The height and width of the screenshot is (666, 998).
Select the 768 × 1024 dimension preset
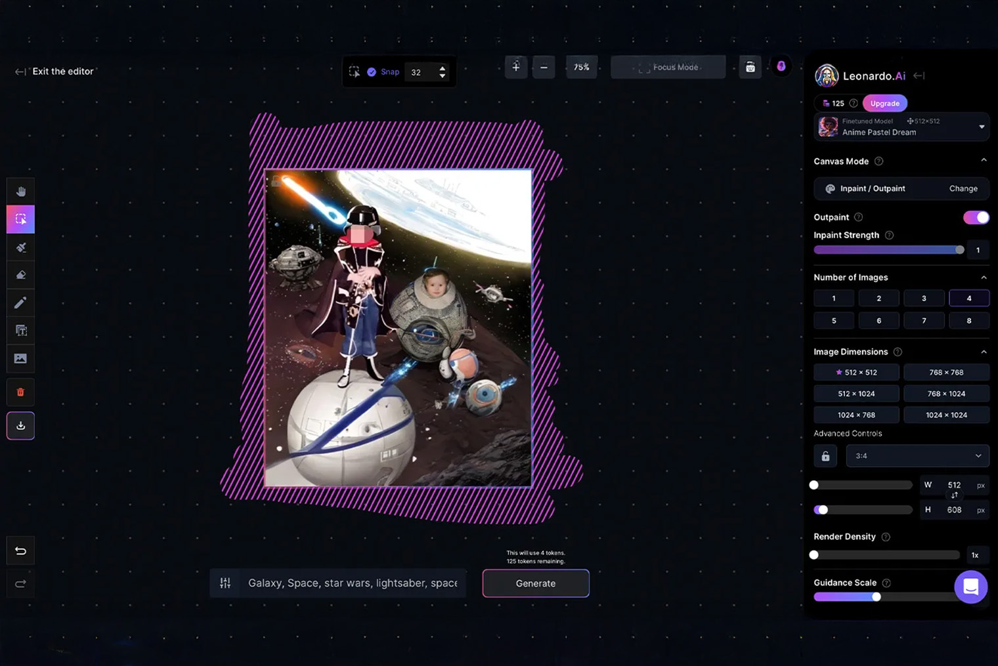click(x=946, y=394)
